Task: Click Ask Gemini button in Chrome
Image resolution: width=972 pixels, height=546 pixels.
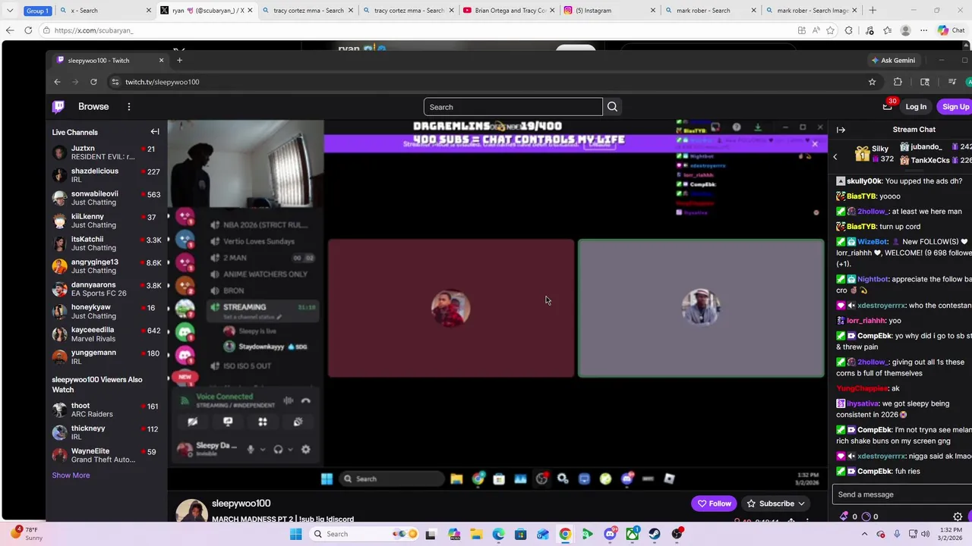Action: point(893,61)
